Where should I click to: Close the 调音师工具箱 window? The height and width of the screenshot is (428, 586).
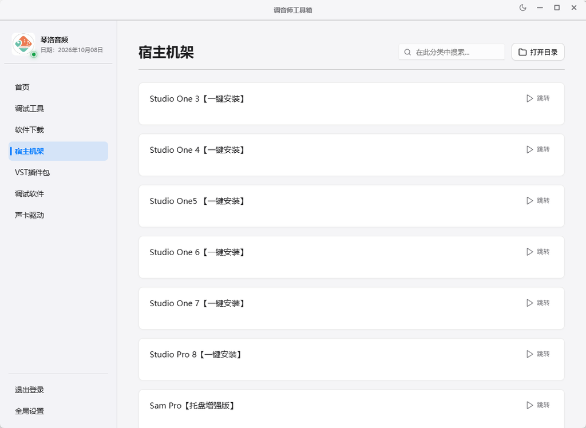[x=574, y=8]
